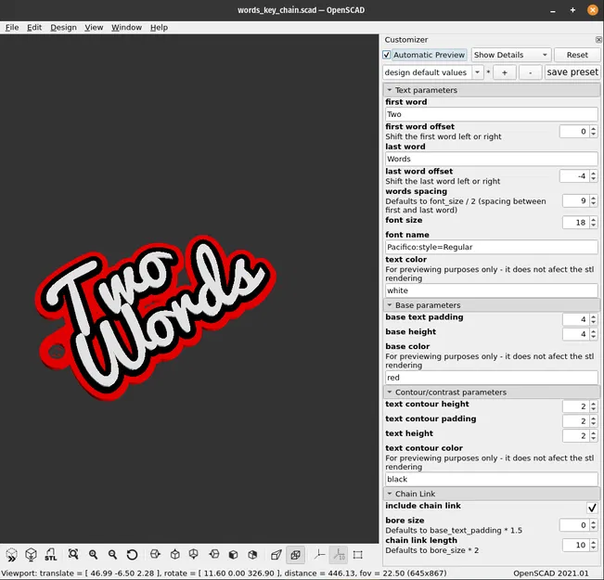Click the text contour padding value box
The width and height of the screenshot is (604, 580).
(x=575, y=420)
